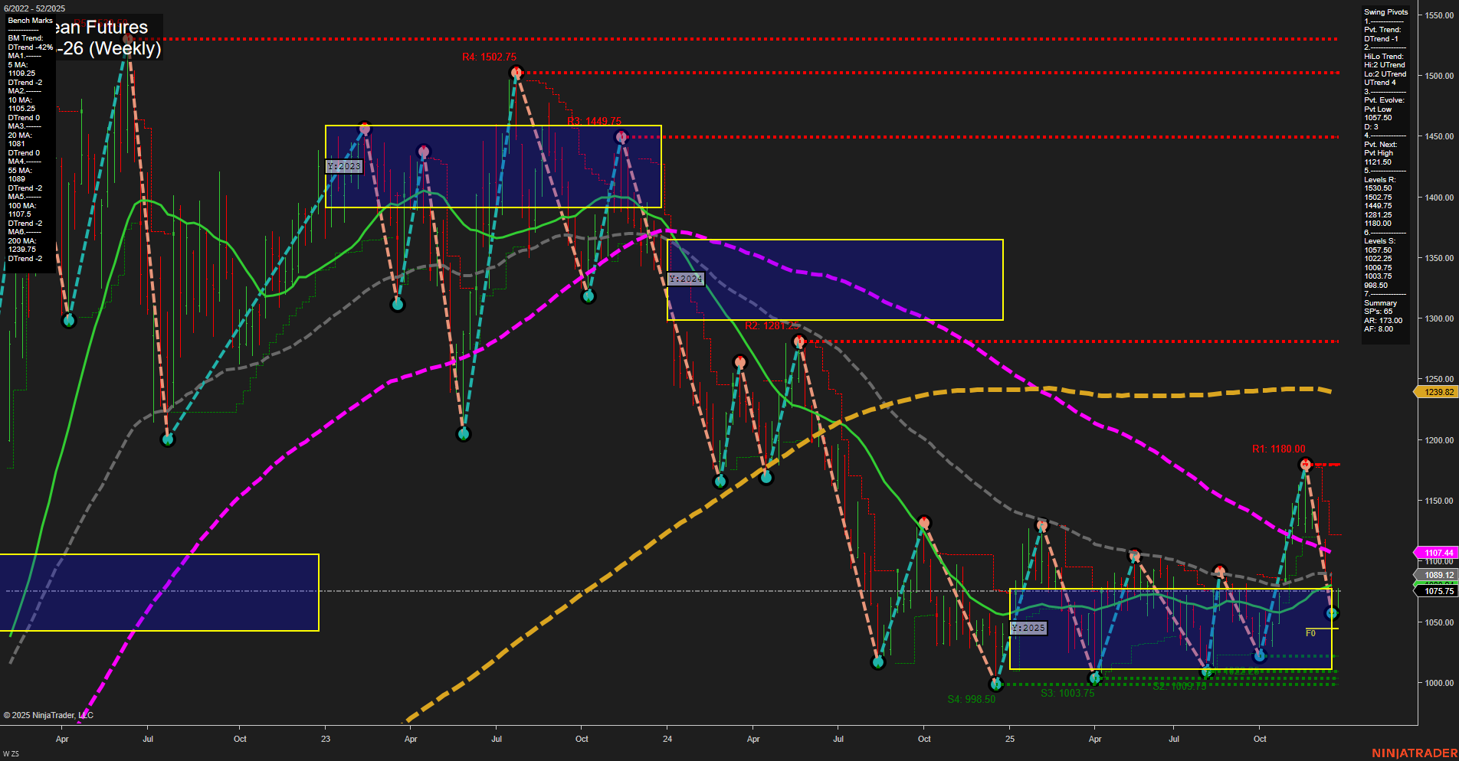Select the orange pivot marker near Y:2023 box
The image size is (1459, 761).
366,129
